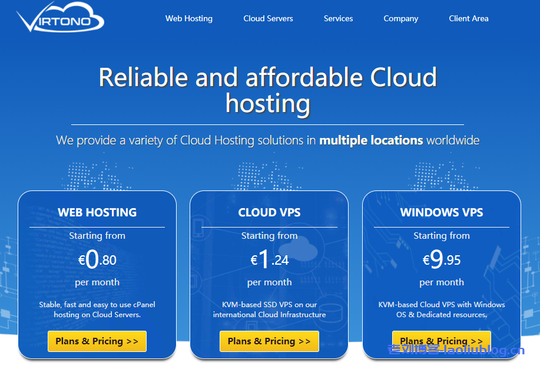
Task: Click the cPanel hosting description text
Action: click(97, 310)
